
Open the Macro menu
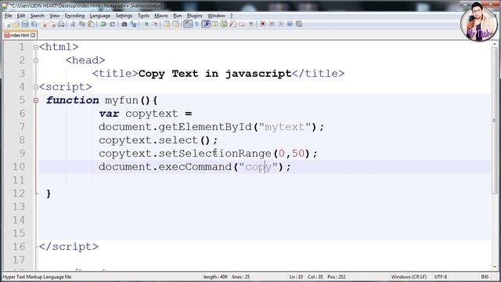coord(161,16)
